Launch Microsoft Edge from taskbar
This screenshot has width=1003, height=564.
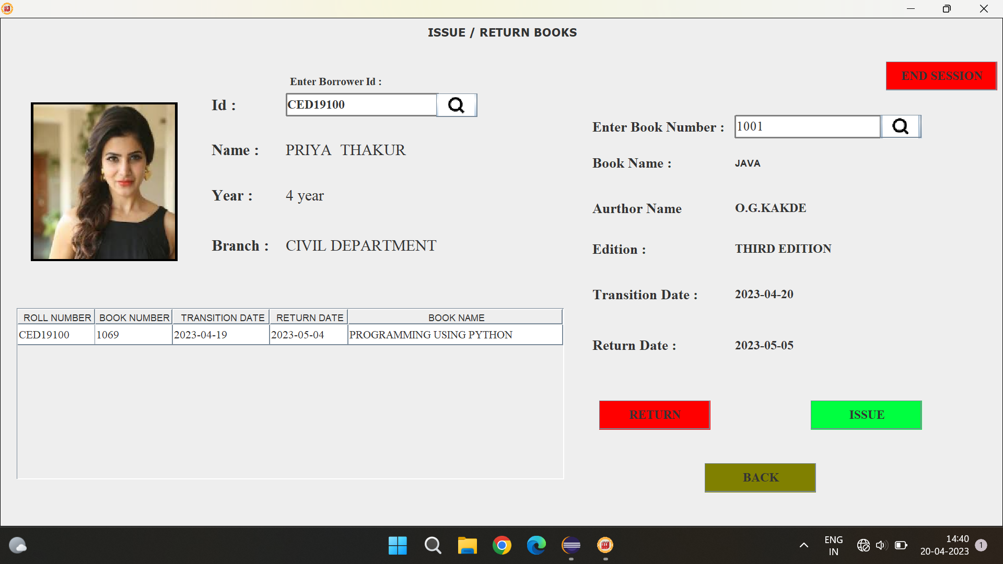pos(536,546)
